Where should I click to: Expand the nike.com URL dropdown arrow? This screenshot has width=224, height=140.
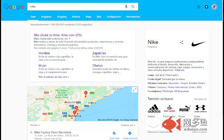pos(70,39)
